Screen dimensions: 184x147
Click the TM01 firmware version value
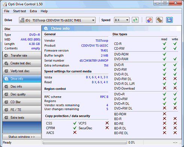[x=104, y=50]
